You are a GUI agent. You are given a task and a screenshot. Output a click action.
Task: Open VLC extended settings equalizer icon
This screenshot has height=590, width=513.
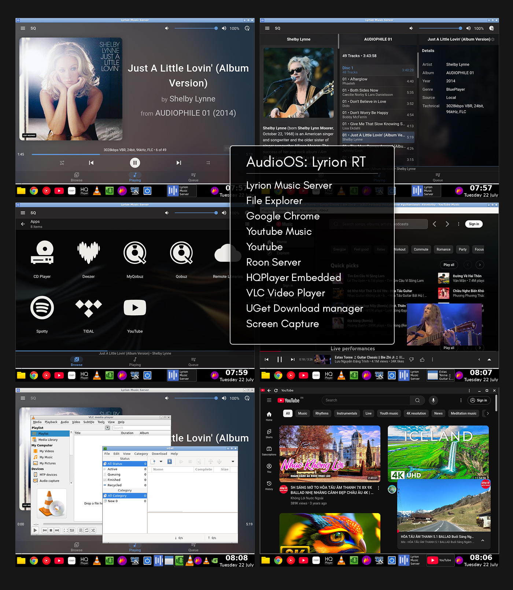[x=72, y=530]
